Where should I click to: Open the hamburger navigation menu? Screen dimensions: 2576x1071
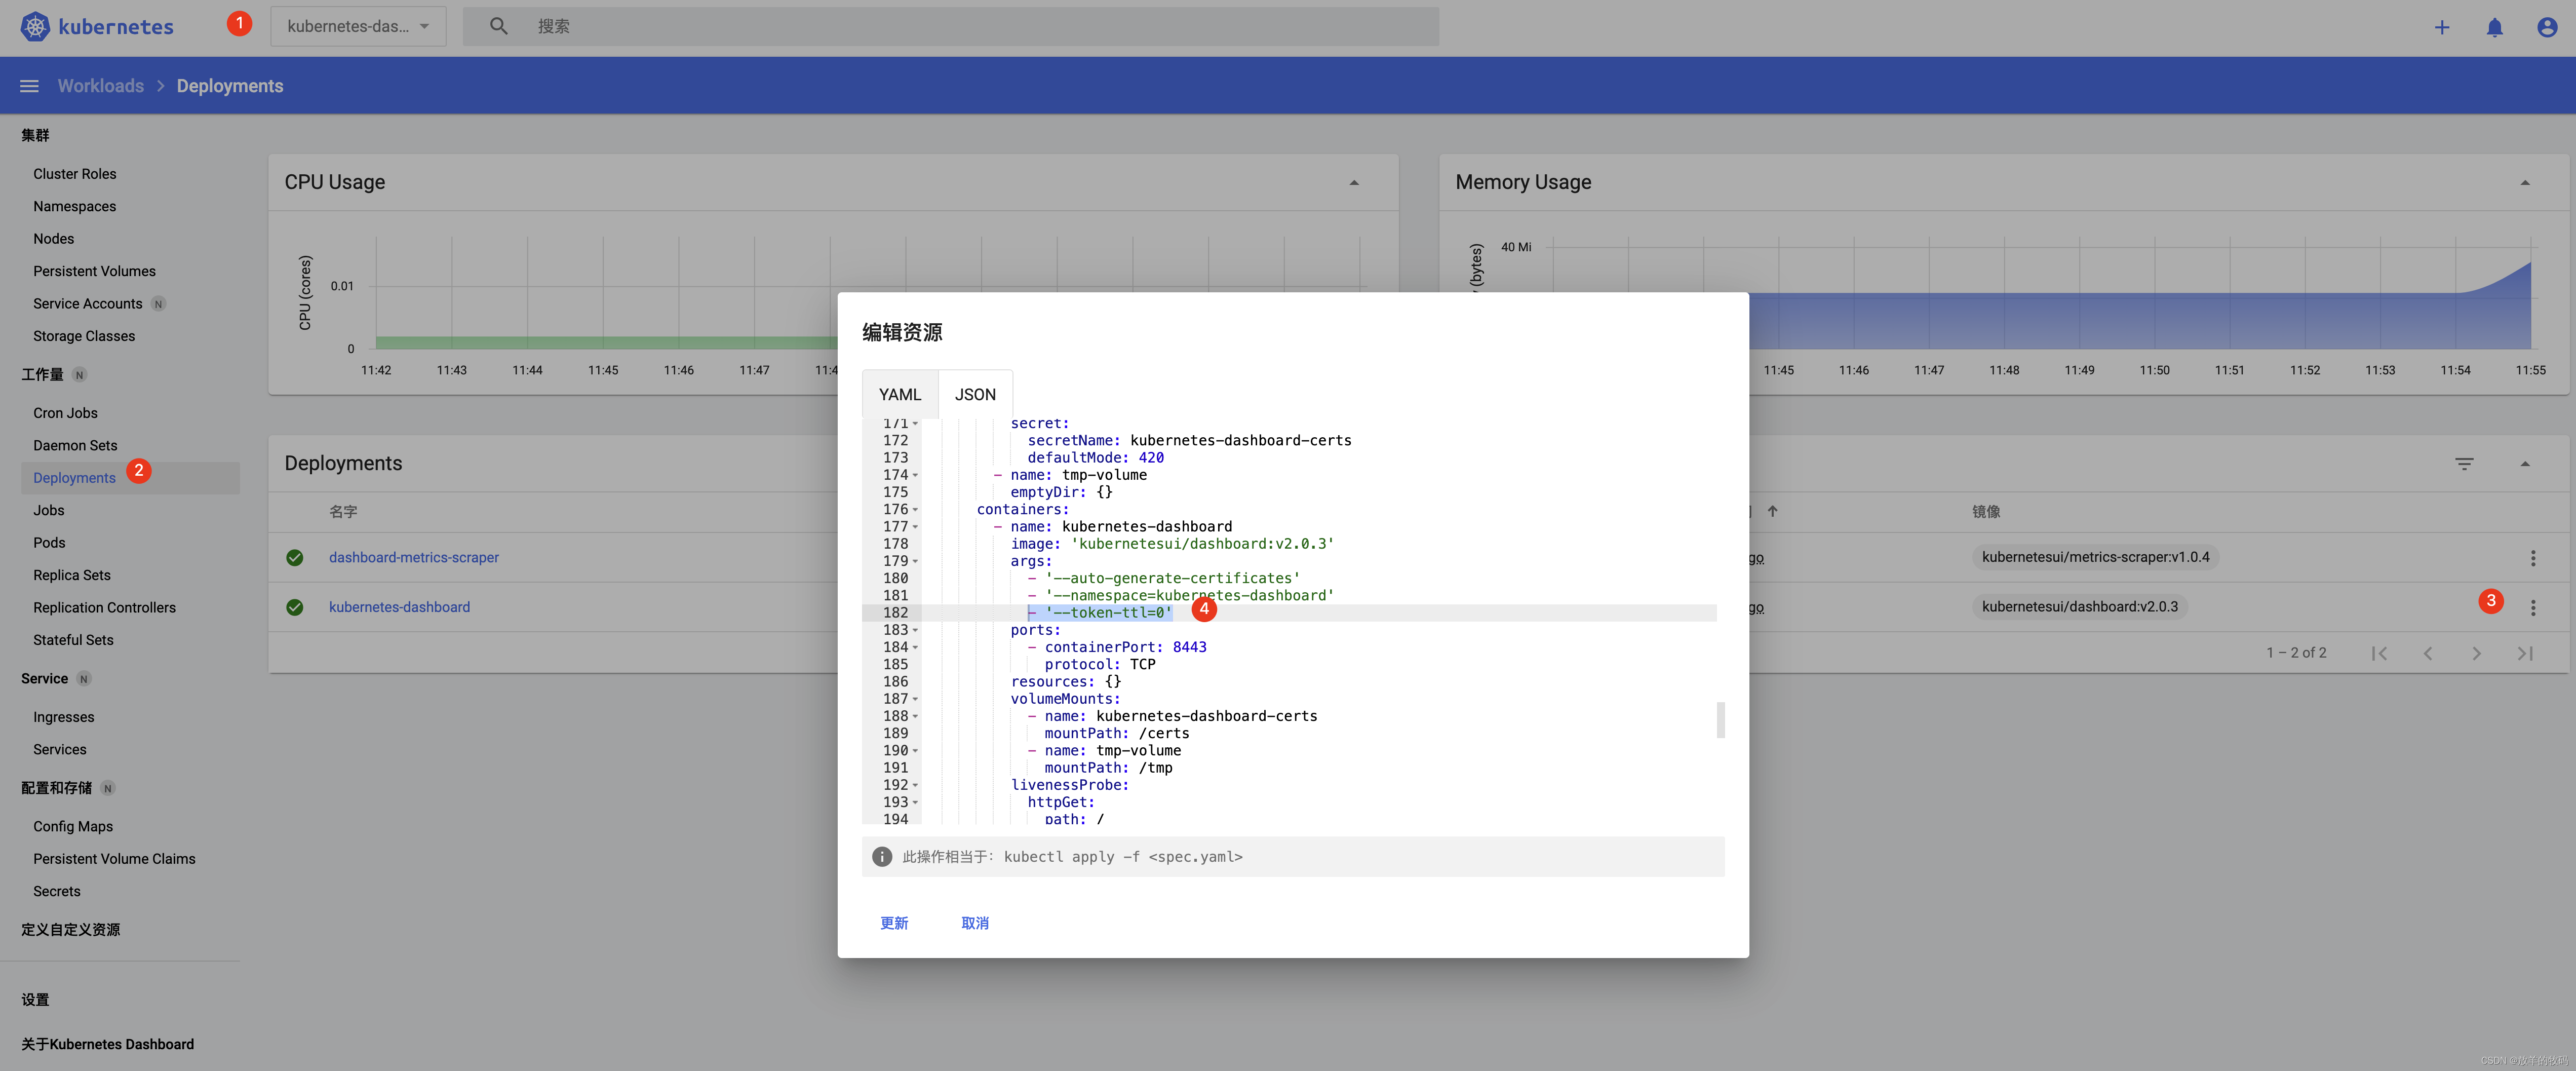pos(29,86)
